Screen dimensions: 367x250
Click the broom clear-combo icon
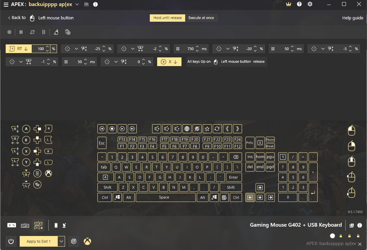click(56, 32)
